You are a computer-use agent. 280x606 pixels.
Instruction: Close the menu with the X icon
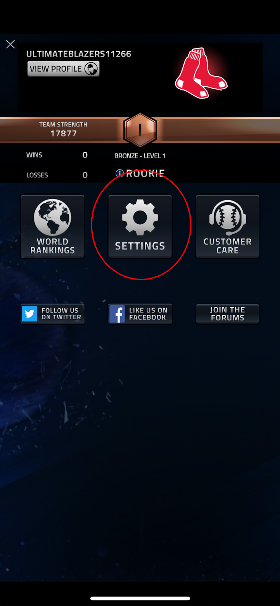(x=11, y=44)
